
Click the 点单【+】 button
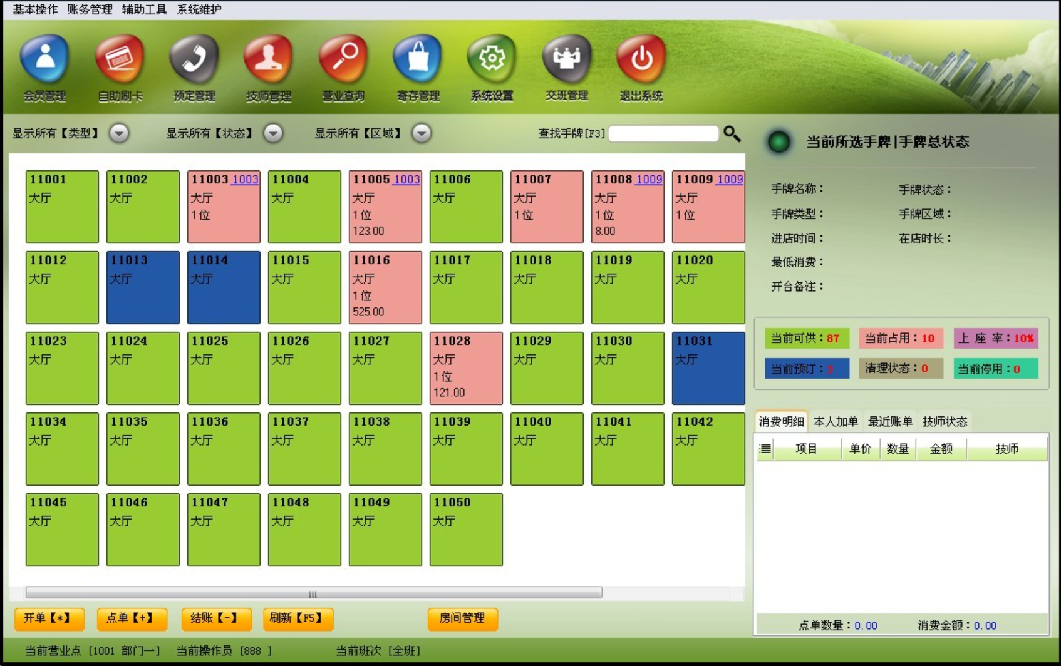click(132, 618)
